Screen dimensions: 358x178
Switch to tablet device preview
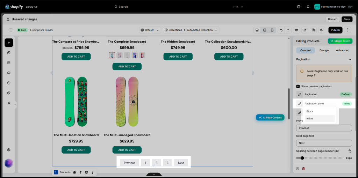point(265,30)
